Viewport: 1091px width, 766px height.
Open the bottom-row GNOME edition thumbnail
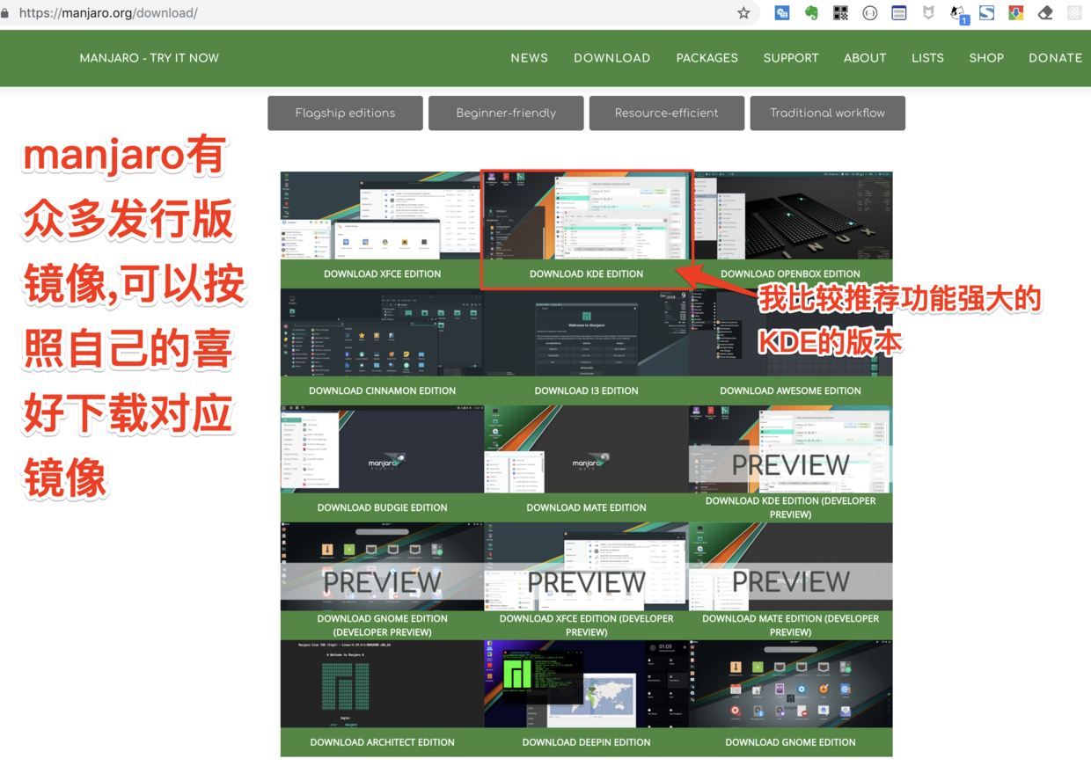(790, 684)
